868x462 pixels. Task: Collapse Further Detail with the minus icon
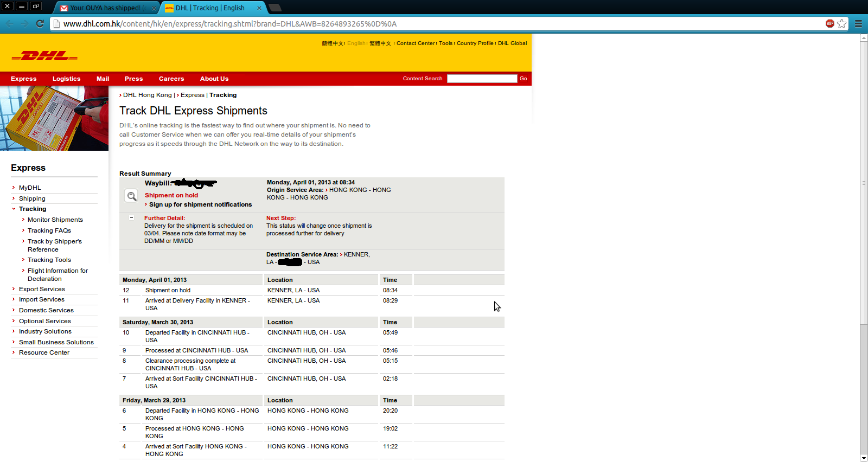coord(131,218)
